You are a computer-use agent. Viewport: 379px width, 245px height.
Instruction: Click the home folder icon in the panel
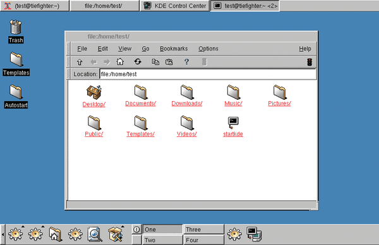coord(55,234)
